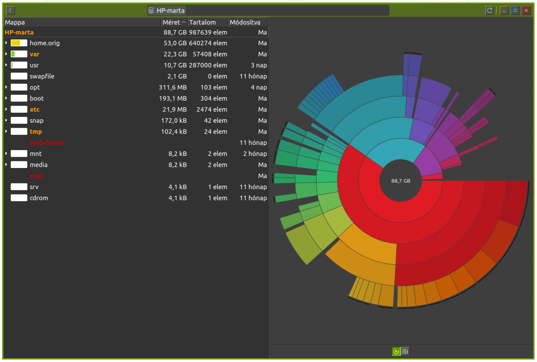Screen dimensions: 537x362
Task: Click the disk icon beside HP-marta title
Action: click(x=151, y=10)
